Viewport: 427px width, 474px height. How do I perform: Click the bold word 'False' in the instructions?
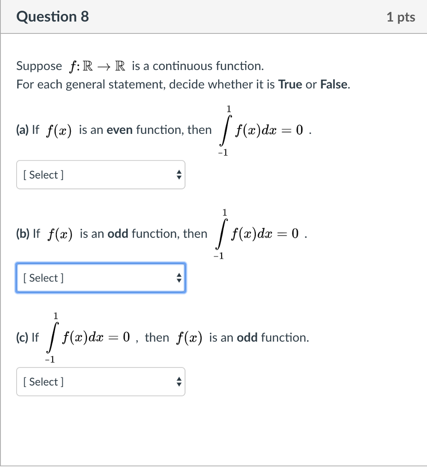pos(334,84)
